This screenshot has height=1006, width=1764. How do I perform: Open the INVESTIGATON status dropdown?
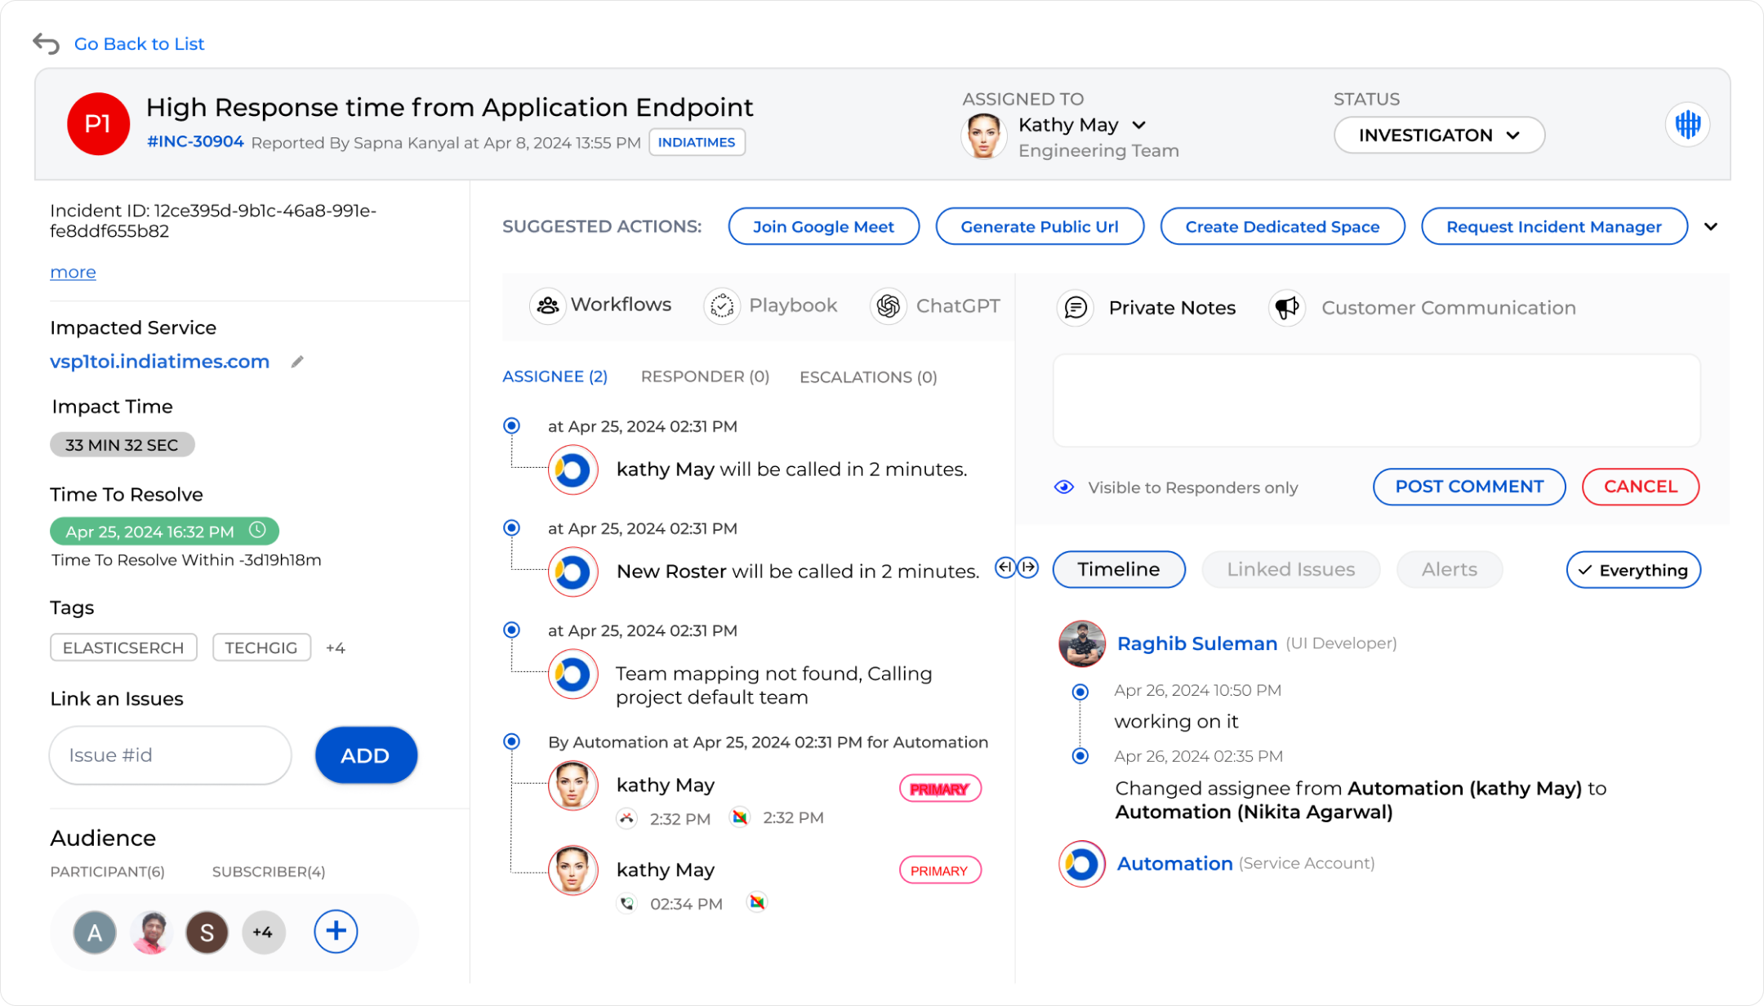click(1438, 136)
